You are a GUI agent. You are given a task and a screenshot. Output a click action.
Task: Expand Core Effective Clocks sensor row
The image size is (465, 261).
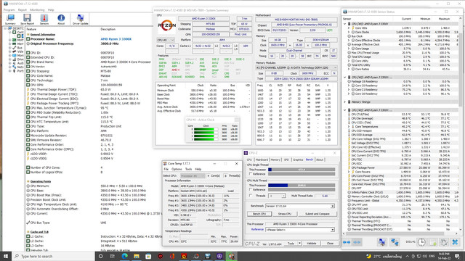(349, 41)
